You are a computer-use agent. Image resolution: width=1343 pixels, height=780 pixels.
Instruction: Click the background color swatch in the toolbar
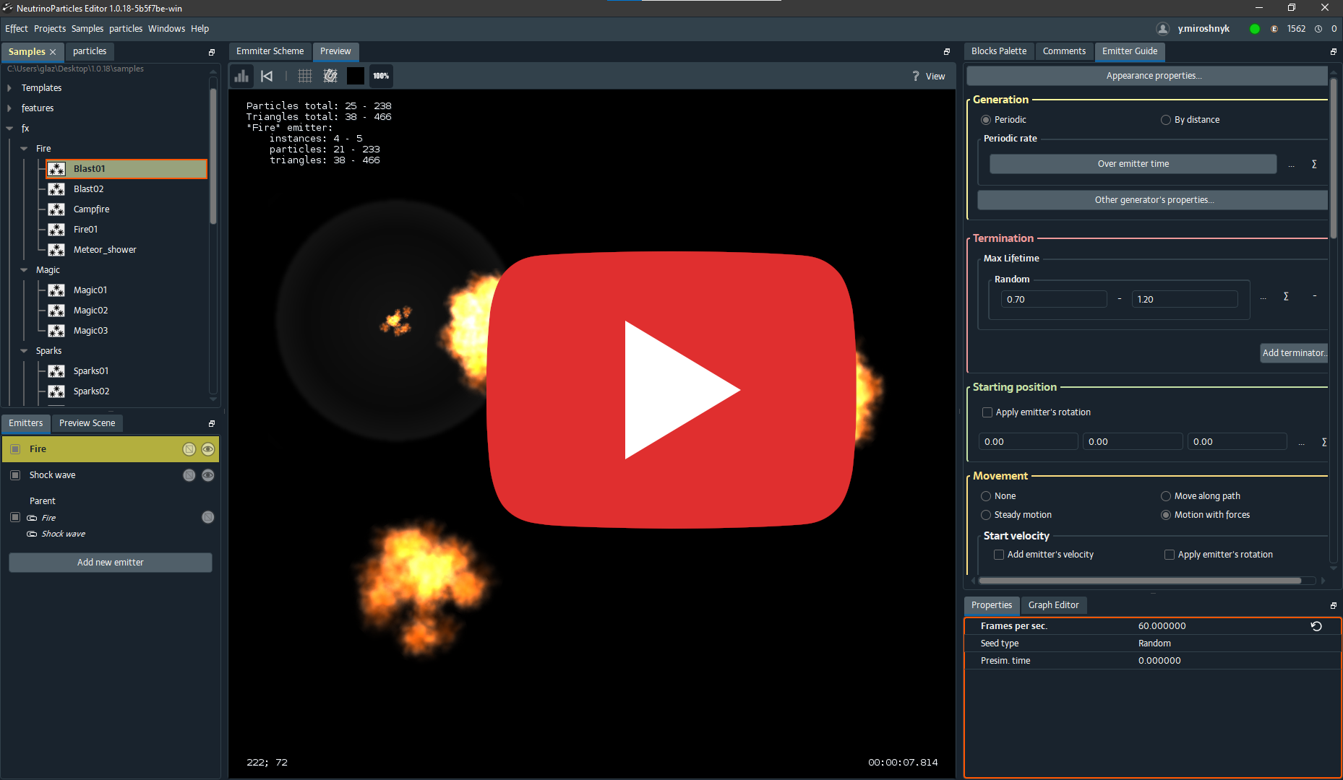click(355, 75)
